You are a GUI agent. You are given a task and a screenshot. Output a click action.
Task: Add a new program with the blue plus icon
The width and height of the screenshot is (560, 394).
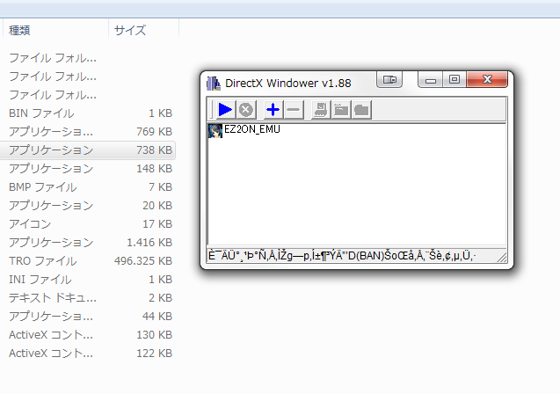(273, 110)
